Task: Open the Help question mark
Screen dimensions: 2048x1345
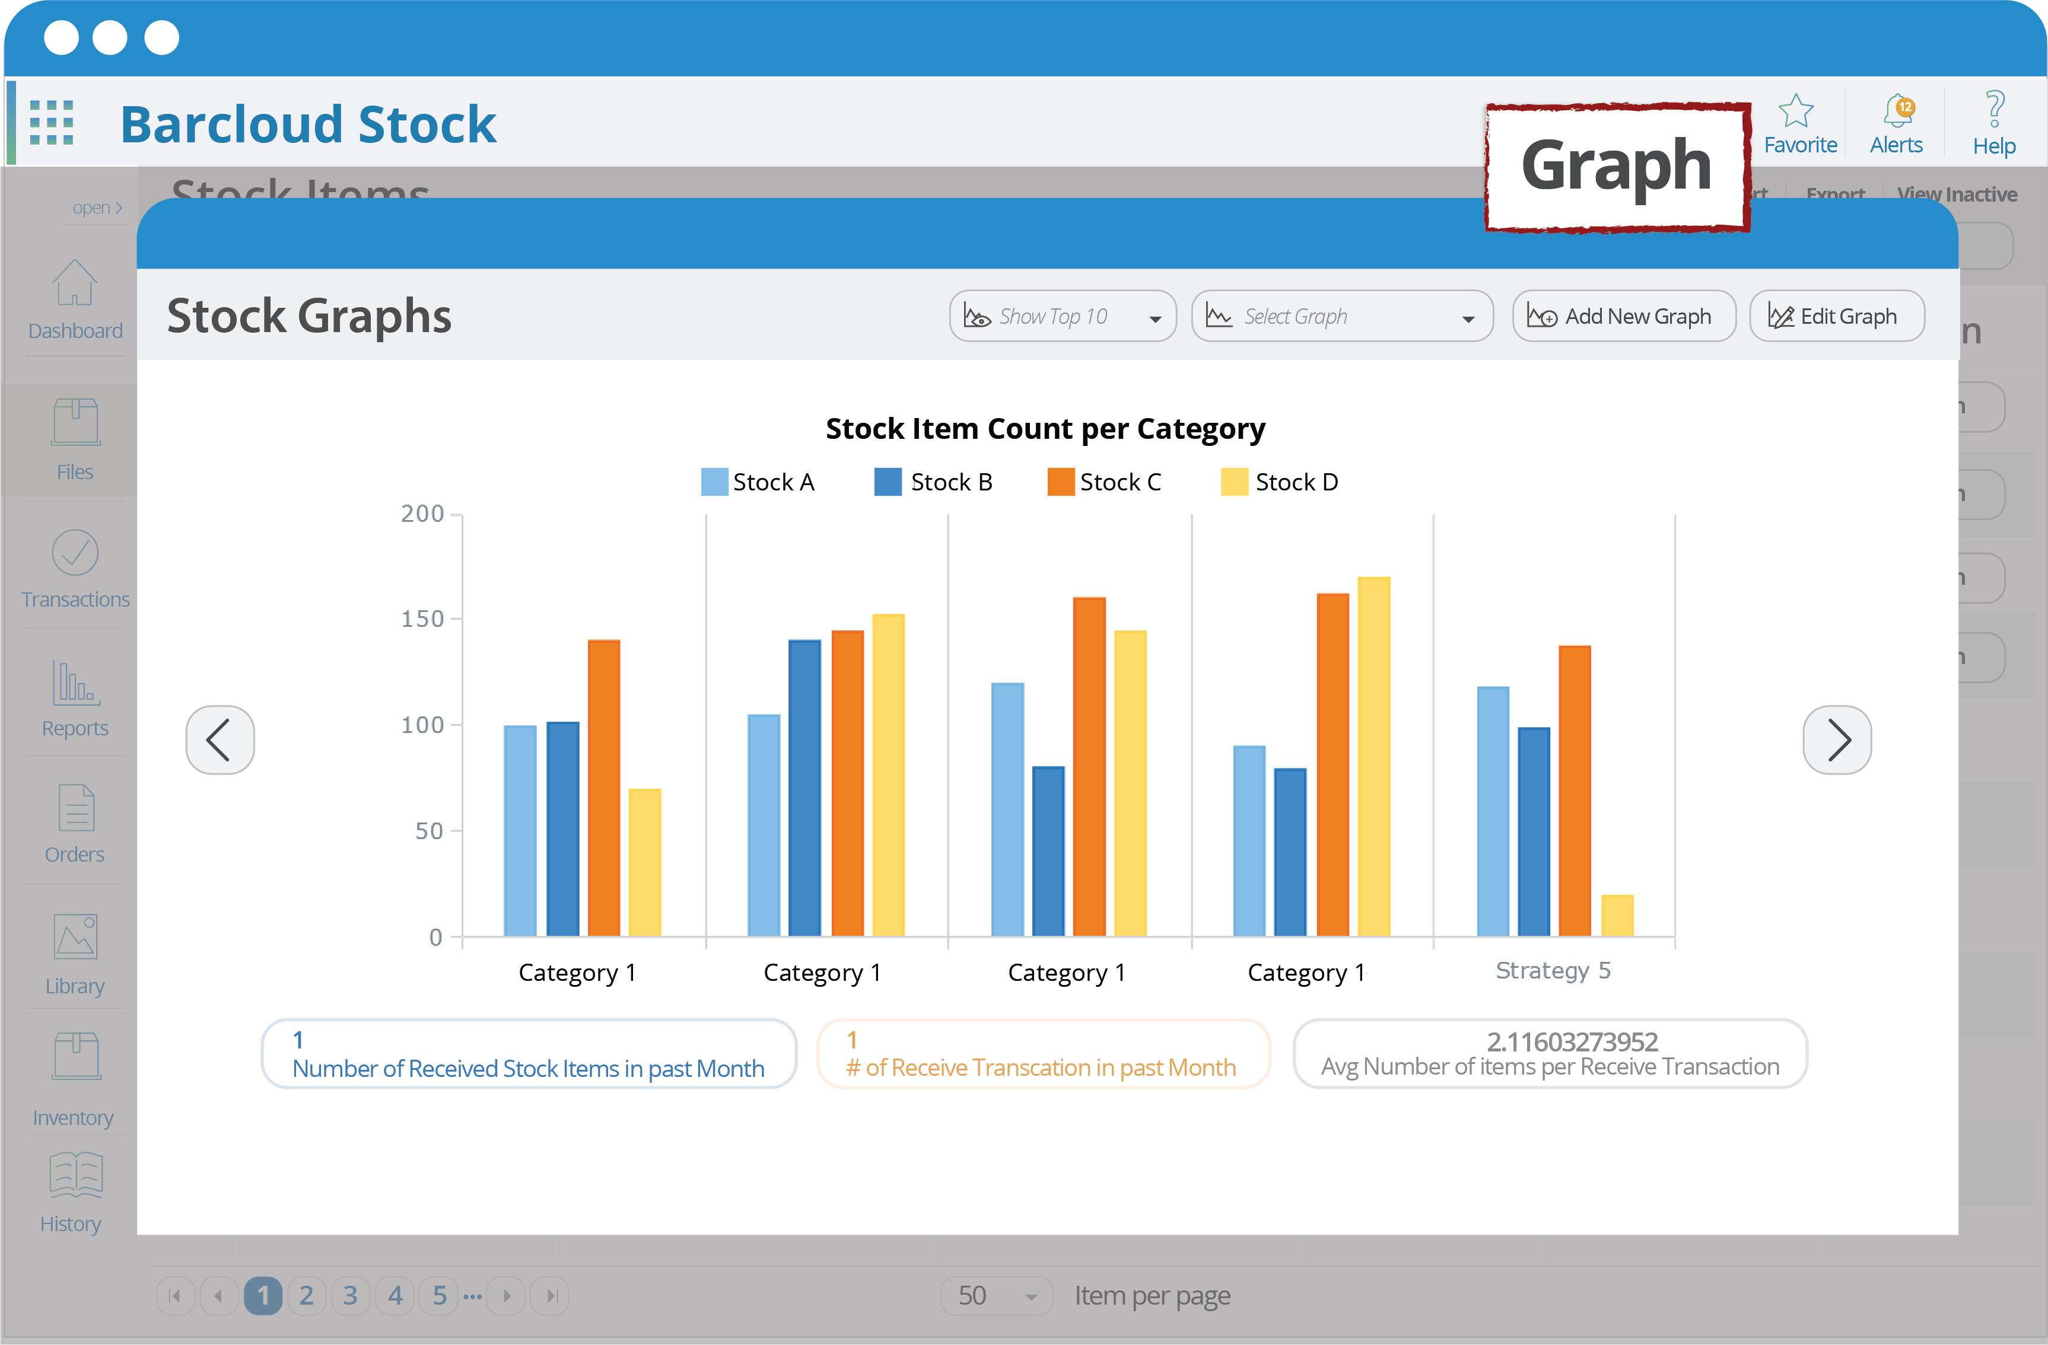Action: click(1994, 110)
